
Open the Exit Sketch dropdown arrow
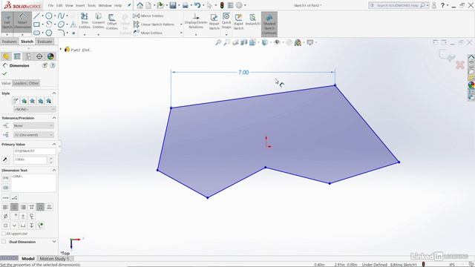[x=7, y=34]
